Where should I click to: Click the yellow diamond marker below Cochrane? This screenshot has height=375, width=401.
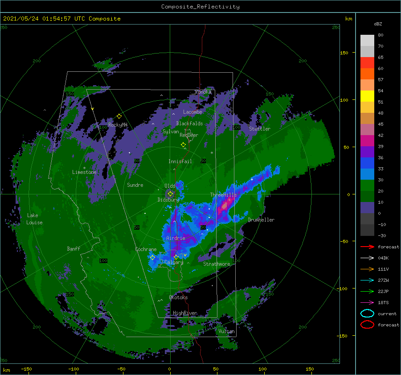tap(152, 258)
